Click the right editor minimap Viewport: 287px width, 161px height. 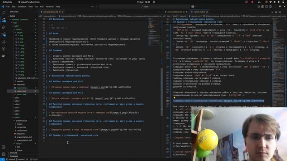[278, 62]
